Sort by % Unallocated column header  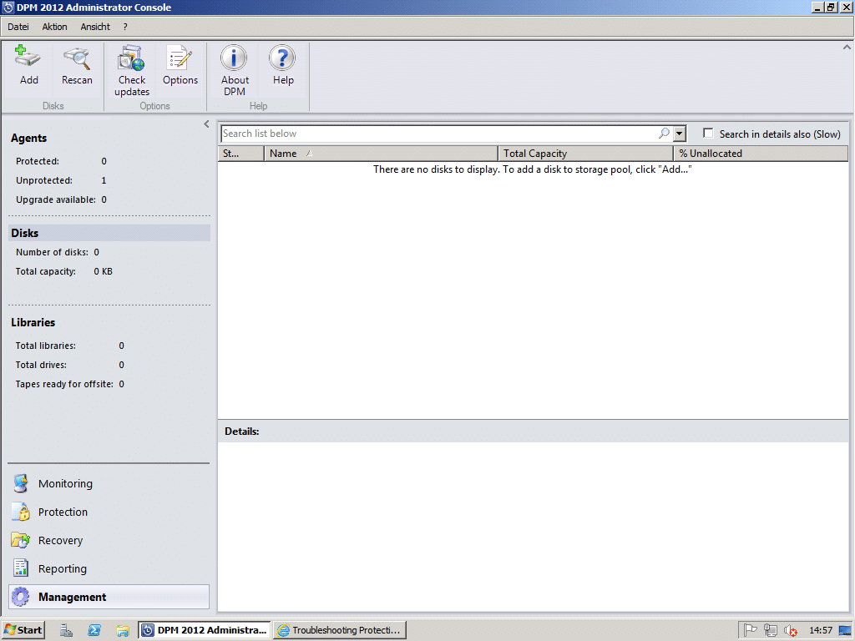click(761, 154)
